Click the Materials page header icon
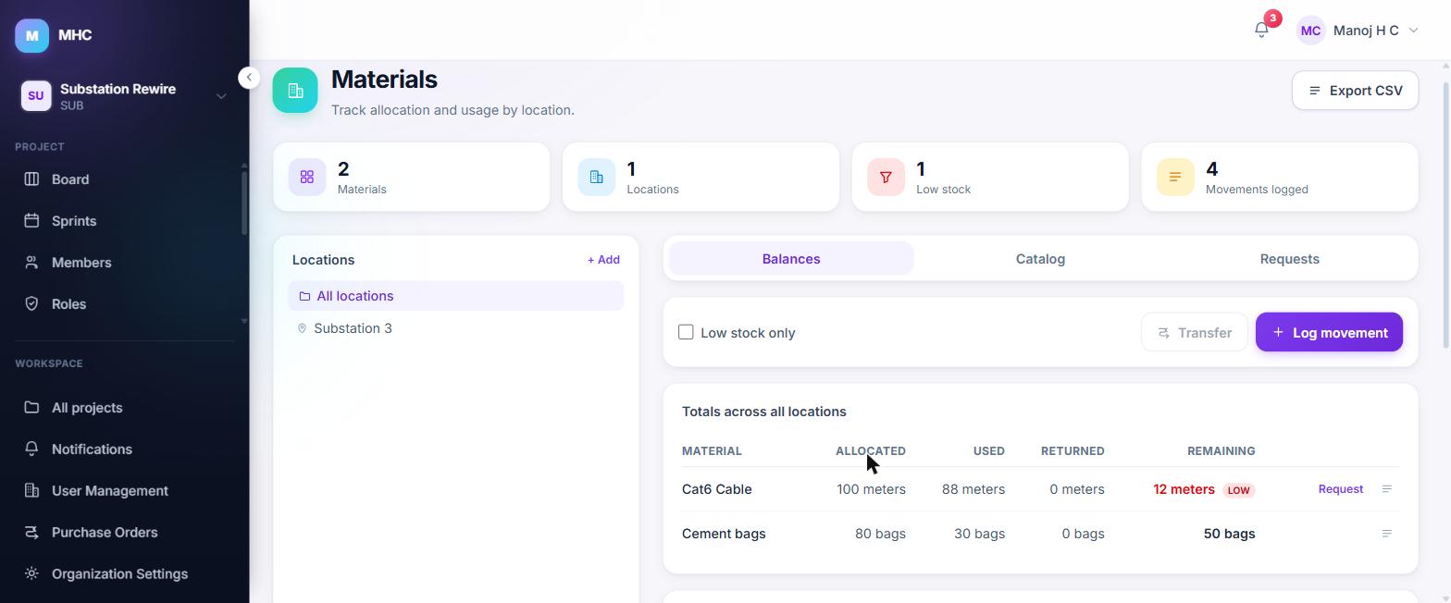1451x603 pixels. (295, 91)
